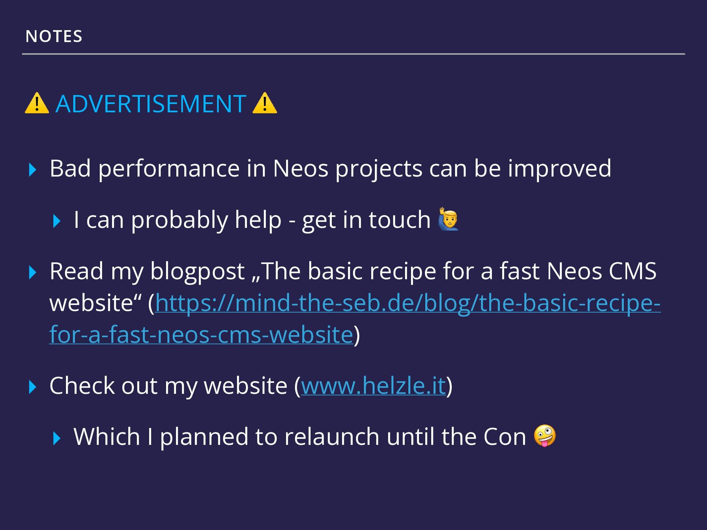Click 'Check out my website' text
707x530 pixels.
tap(168, 386)
